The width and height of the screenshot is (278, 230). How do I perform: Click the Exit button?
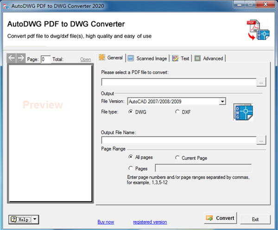255,219
